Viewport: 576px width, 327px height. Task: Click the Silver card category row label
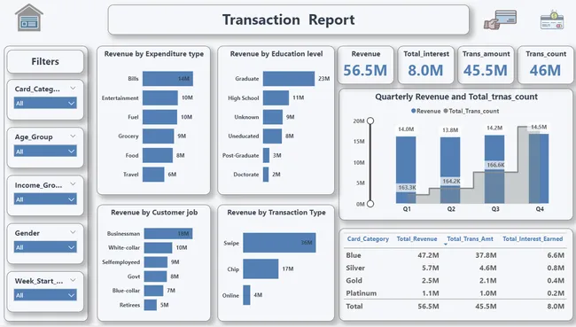355,268
